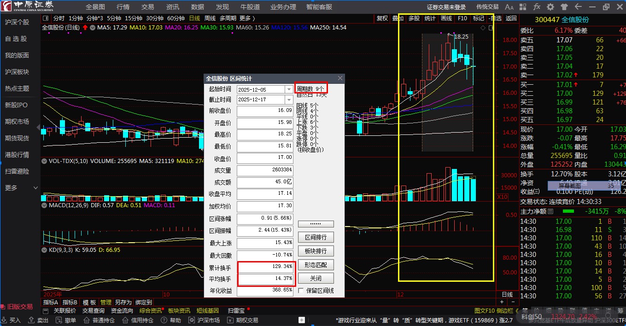Toggle 叠加 overlay in chart toolbar
This screenshot has height=326, width=626.
(398, 18)
